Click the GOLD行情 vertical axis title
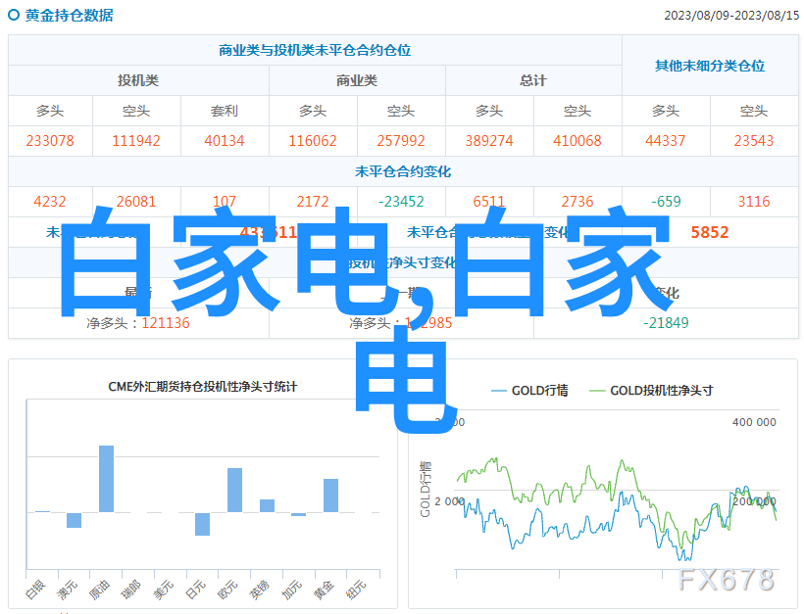804x614 pixels. tap(426, 489)
